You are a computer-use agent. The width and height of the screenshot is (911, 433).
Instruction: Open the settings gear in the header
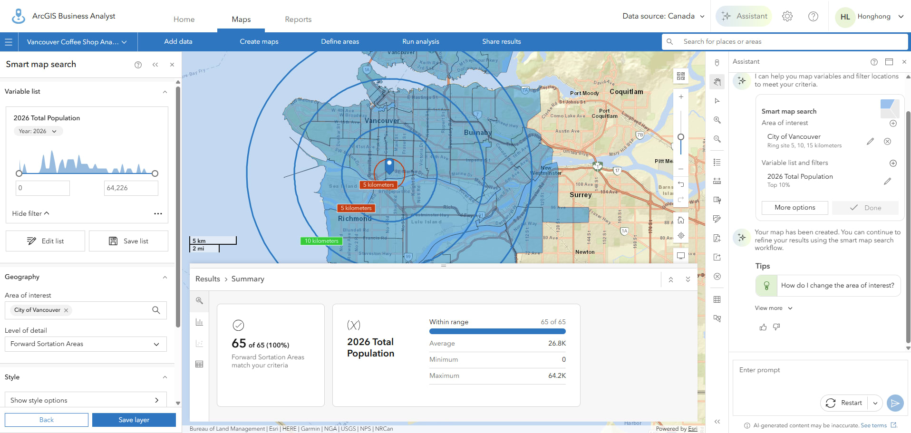(787, 16)
